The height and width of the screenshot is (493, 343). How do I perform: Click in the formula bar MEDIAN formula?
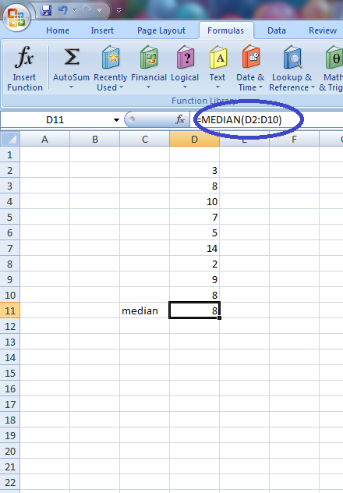pos(239,120)
